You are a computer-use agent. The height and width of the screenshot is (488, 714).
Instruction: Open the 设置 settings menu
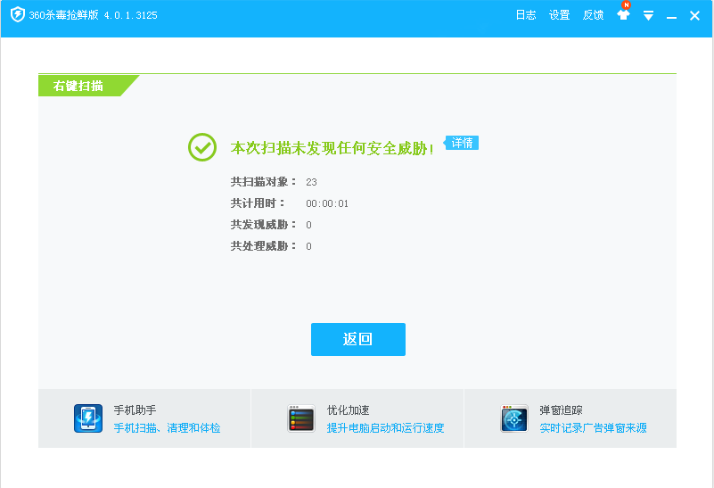tap(559, 15)
